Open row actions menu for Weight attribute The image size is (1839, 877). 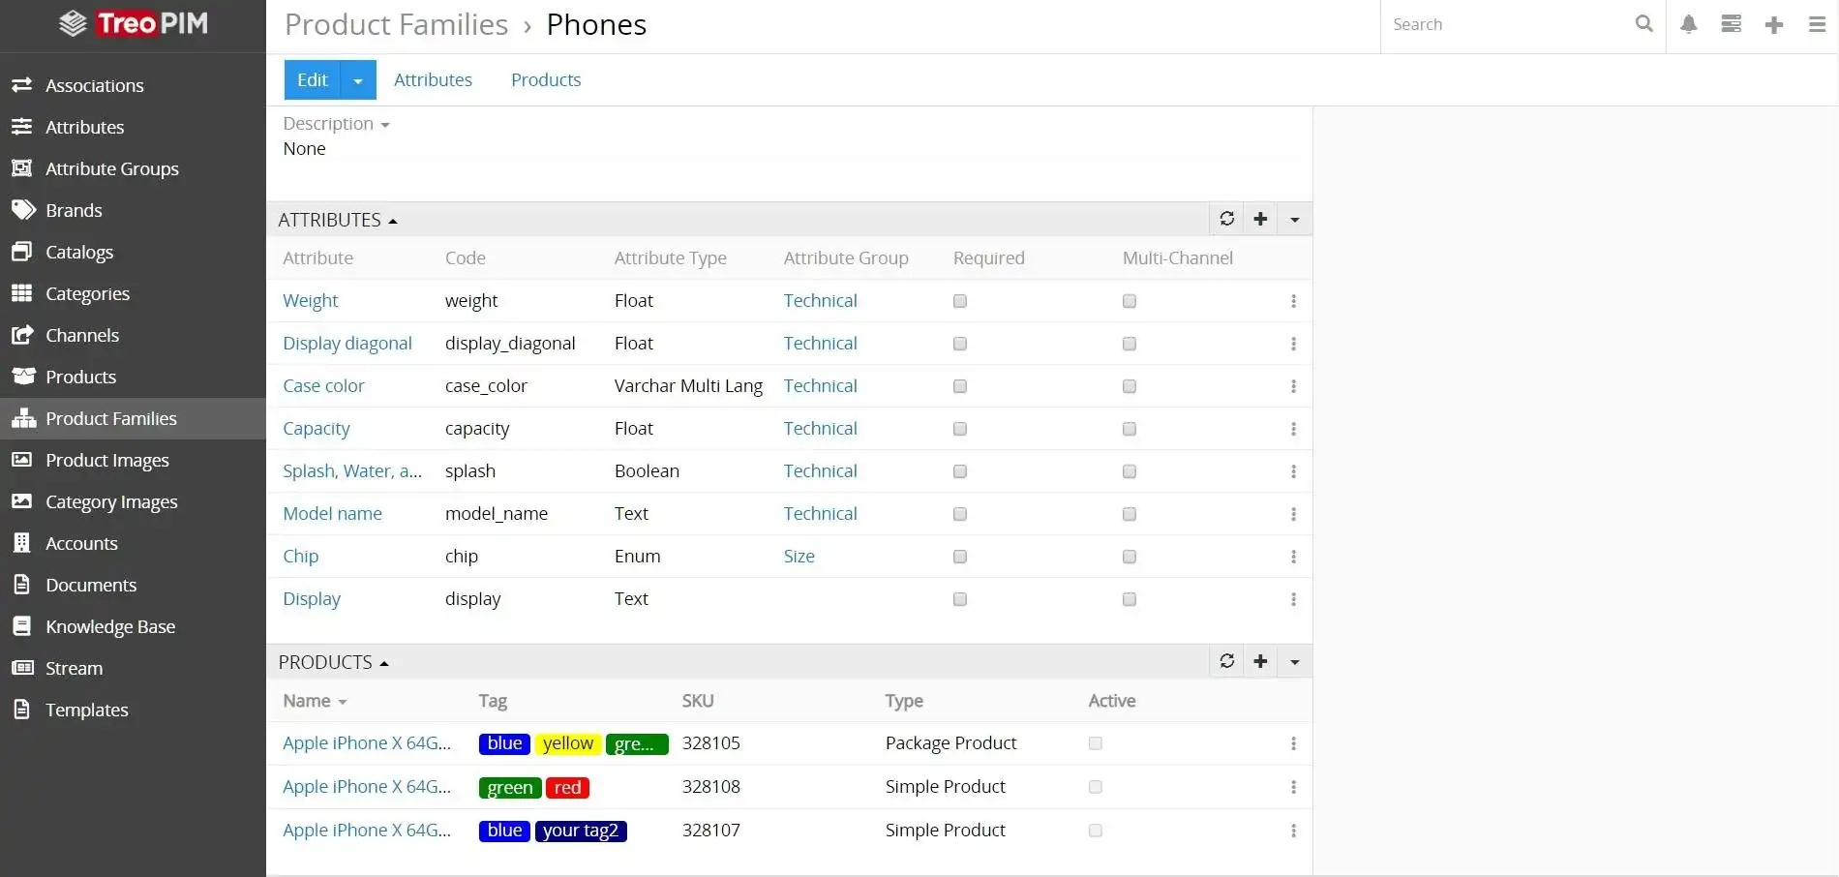[x=1293, y=301]
